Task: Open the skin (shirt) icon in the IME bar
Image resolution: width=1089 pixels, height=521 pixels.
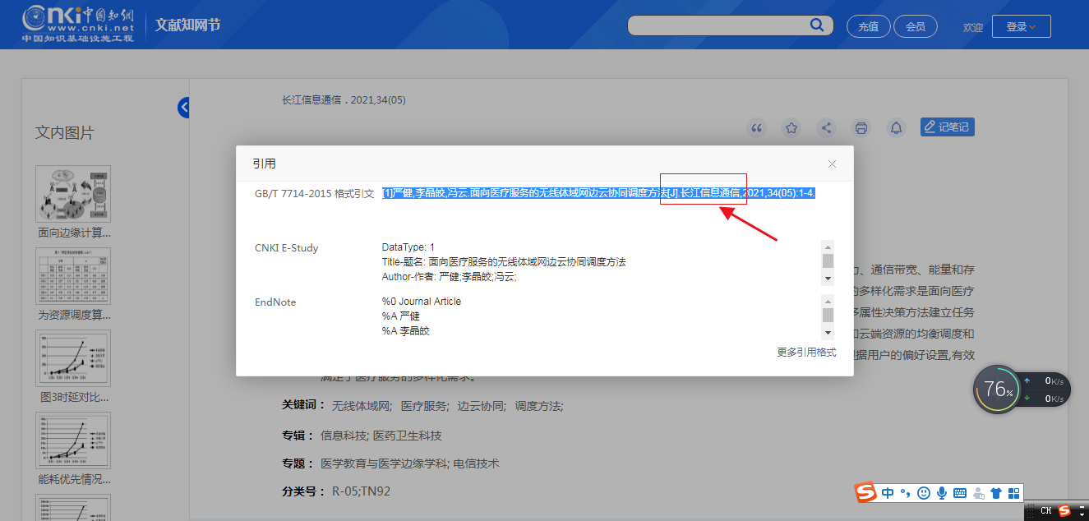Action: coord(996,493)
